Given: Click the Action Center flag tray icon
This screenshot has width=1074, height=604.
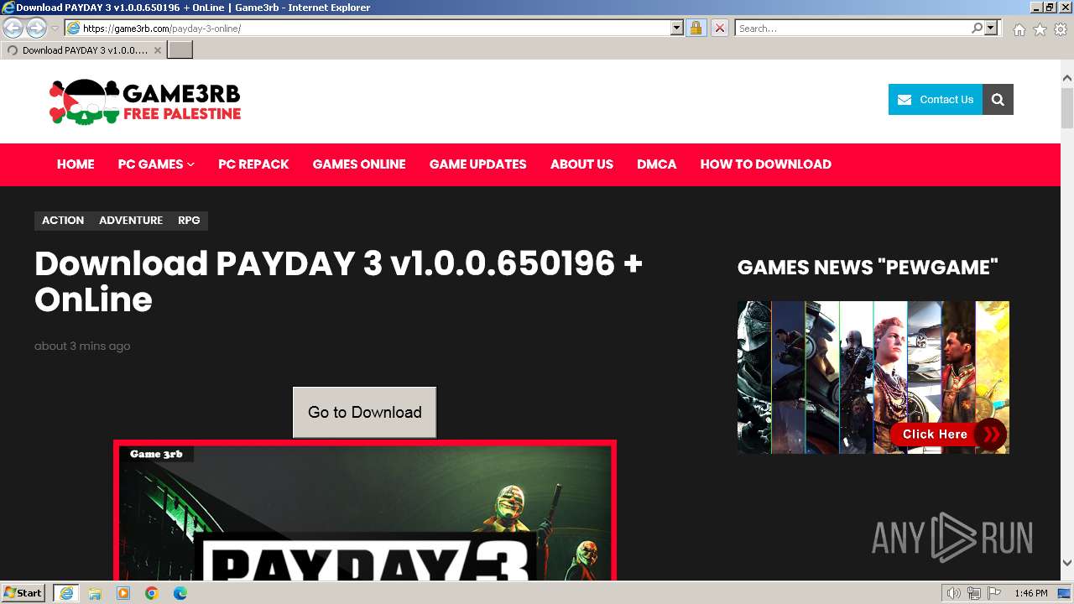Looking at the screenshot, I should (994, 593).
